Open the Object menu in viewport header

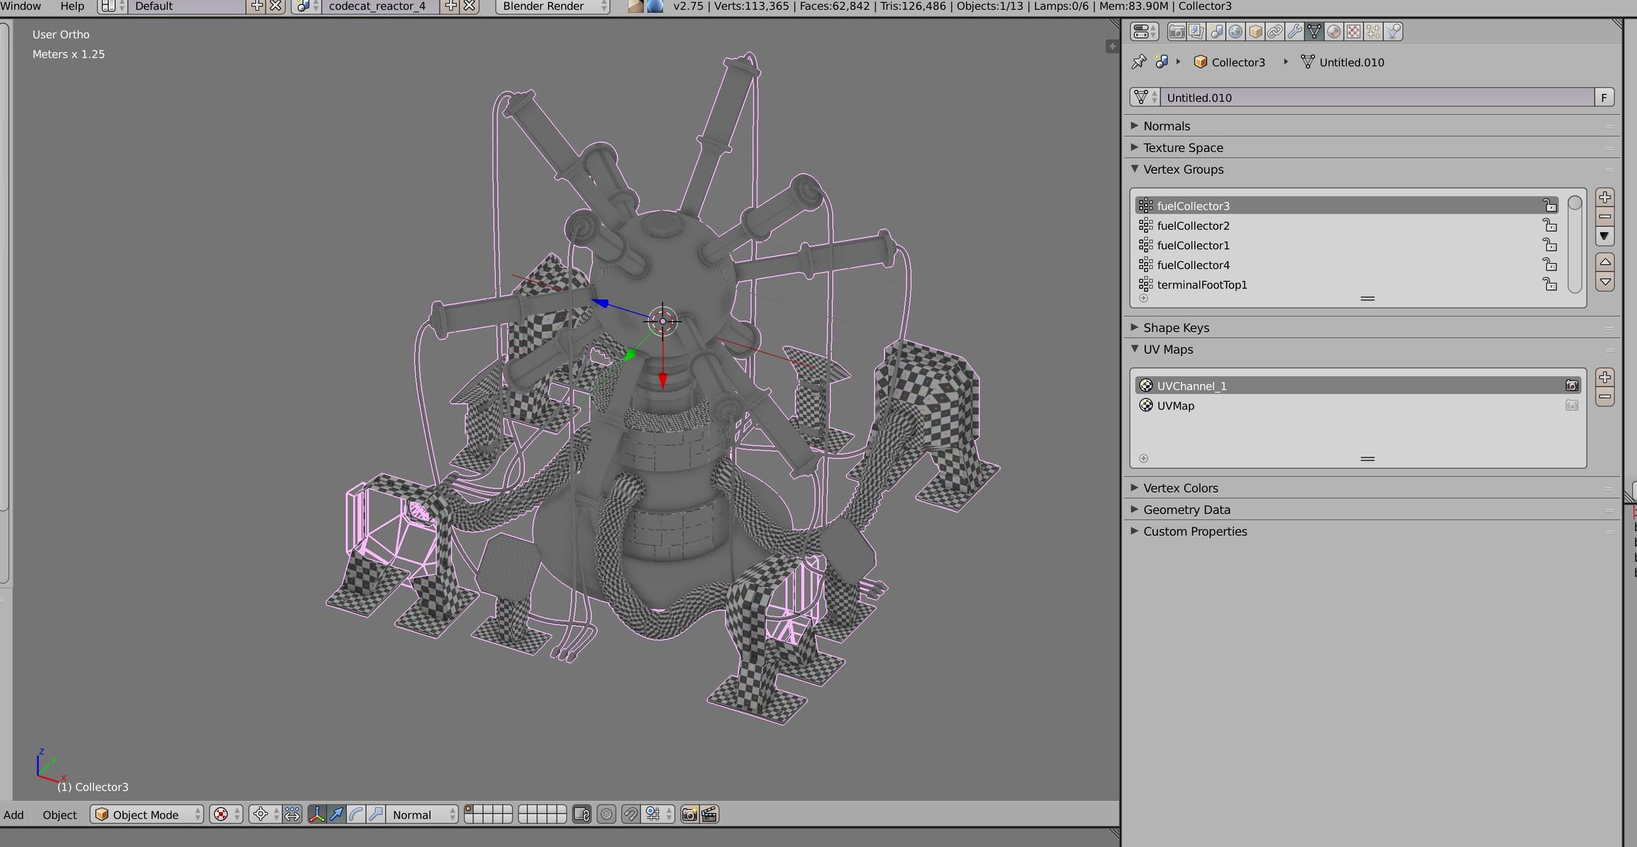click(60, 815)
